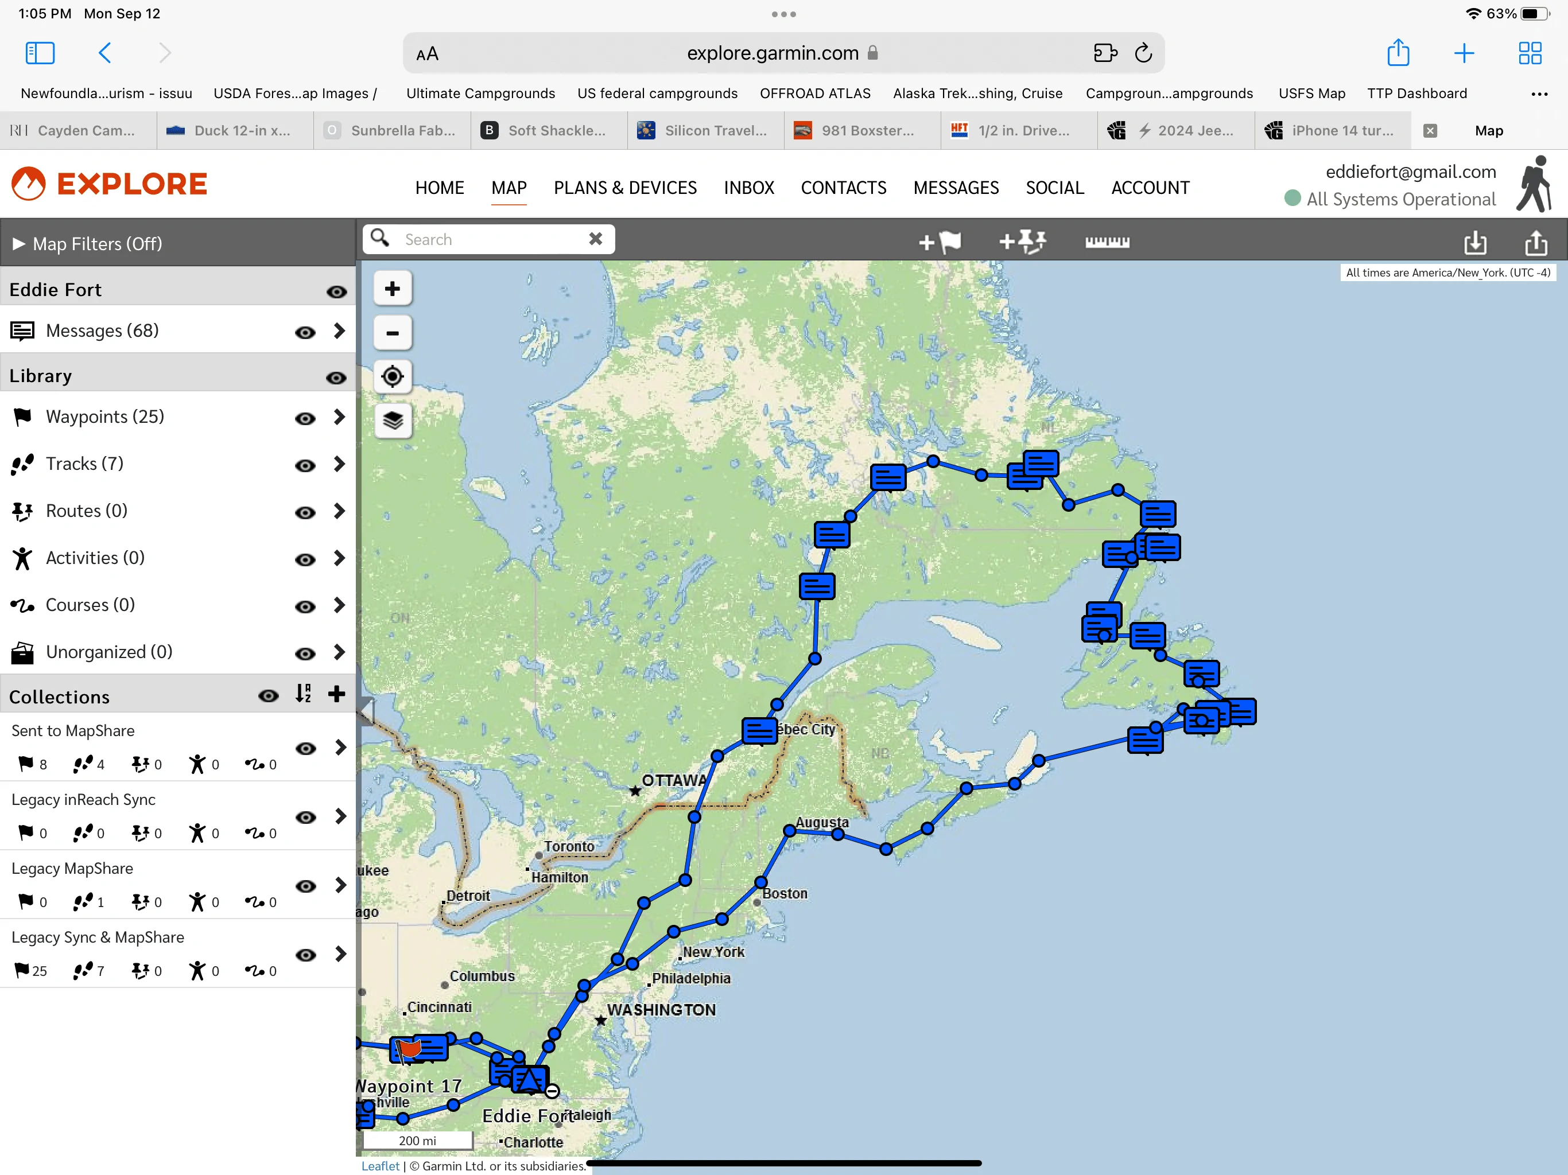Screen dimensions: 1568x1175
Task: Create a new route
Action: click(1023, 242)
